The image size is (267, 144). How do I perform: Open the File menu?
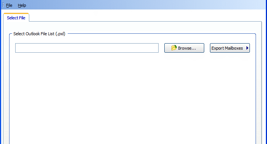click(9, 5)
